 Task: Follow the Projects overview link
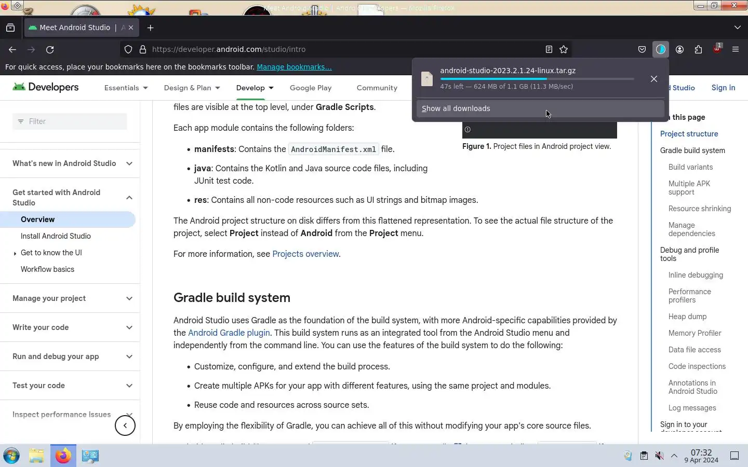(x=305, y=254)
